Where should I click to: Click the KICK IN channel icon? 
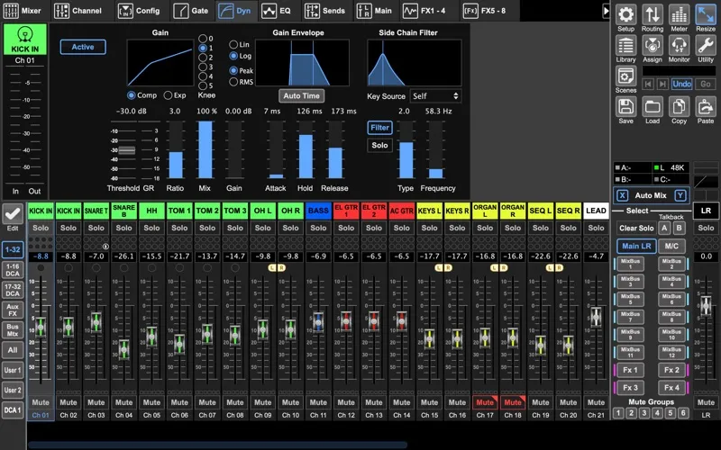pos(25,34)
